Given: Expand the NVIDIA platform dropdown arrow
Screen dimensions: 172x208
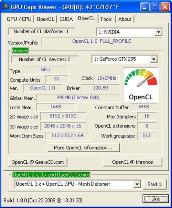Looking at the screenshot, I should pos(159,32).
